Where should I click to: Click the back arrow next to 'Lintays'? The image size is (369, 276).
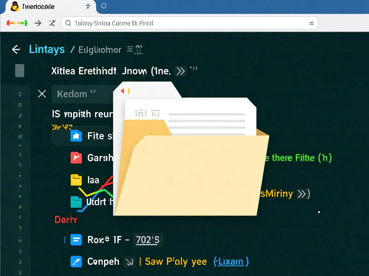[16, 49]
